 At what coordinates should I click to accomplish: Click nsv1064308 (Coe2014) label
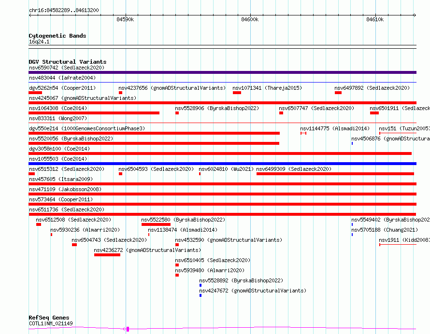click(x=58, y=108)
